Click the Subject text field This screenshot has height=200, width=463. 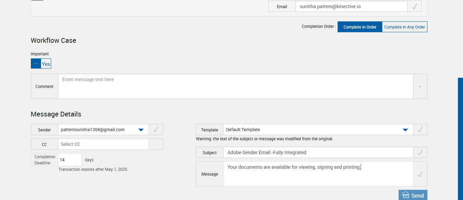click(x=318, y=152)
